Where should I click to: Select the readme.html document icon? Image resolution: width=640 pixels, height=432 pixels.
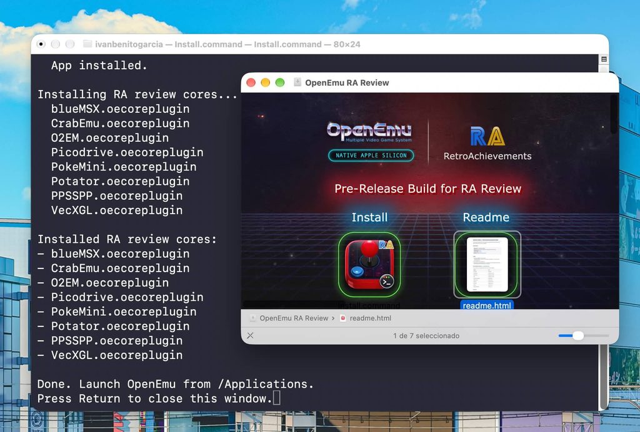(x=487, y=265)
